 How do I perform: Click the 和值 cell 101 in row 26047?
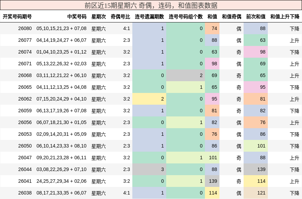[212, 158]
